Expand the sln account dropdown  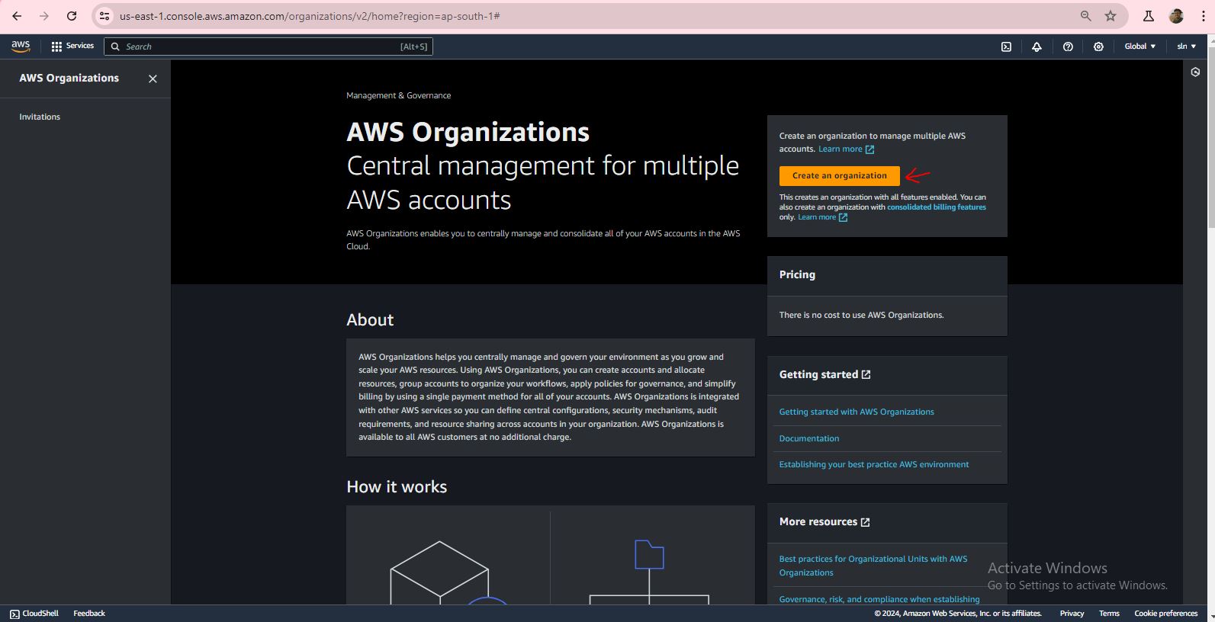[x=1186, y=46]
